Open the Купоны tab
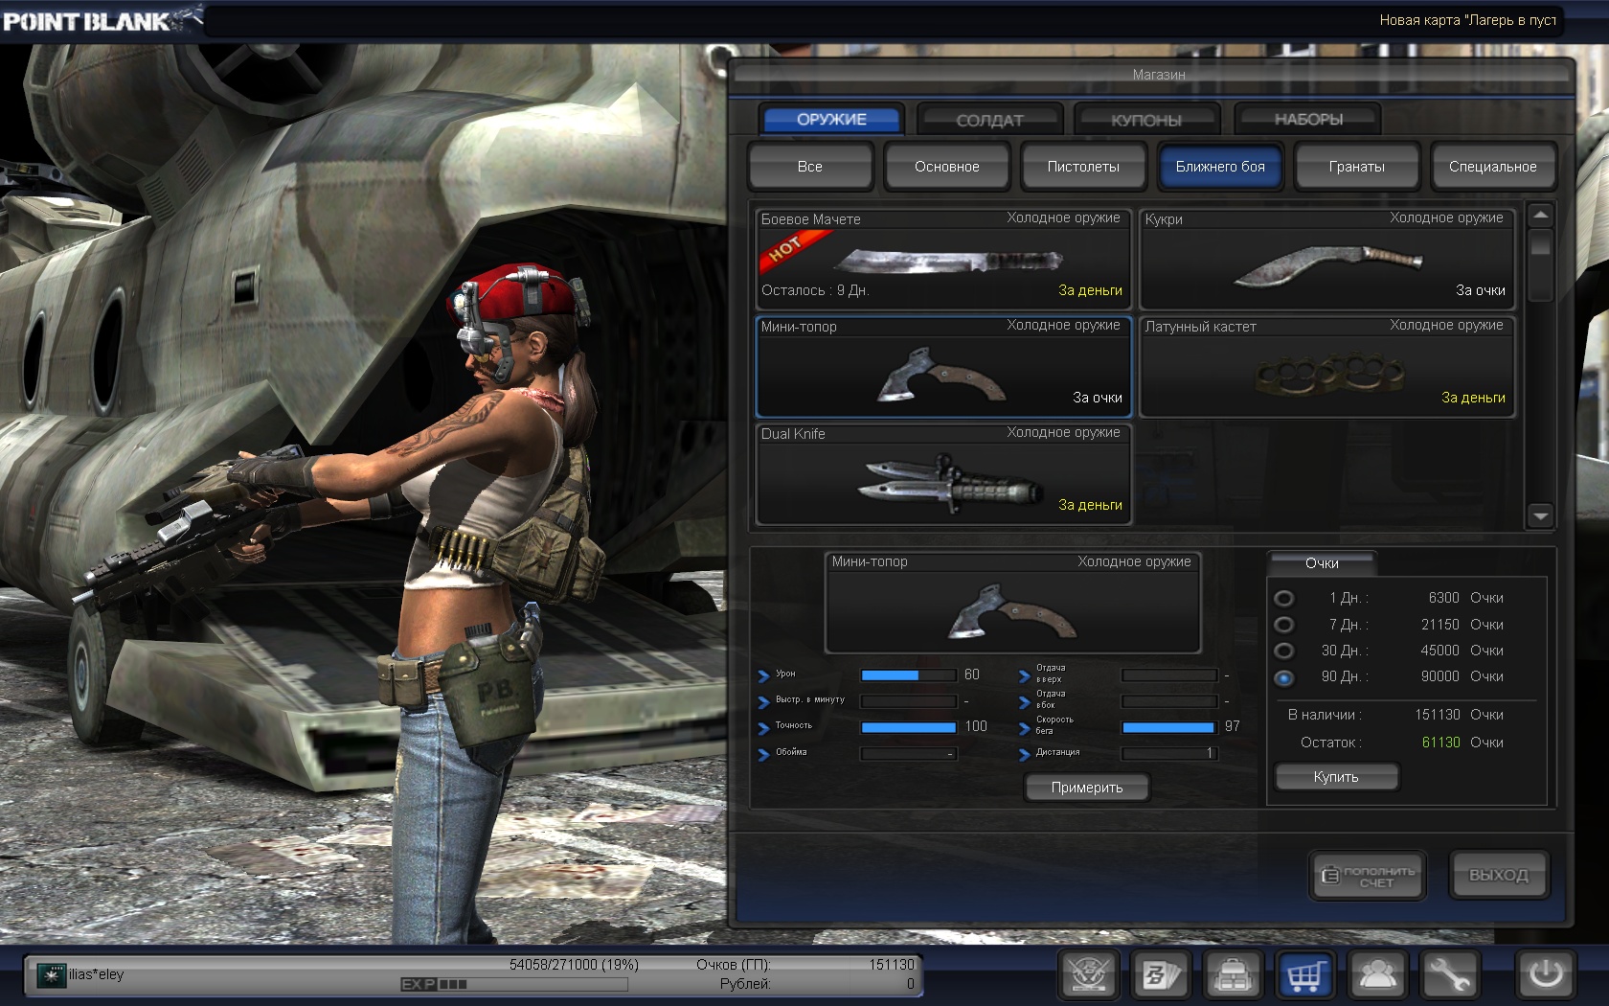This screenshot has height=1006, width=1609. 1146,120
